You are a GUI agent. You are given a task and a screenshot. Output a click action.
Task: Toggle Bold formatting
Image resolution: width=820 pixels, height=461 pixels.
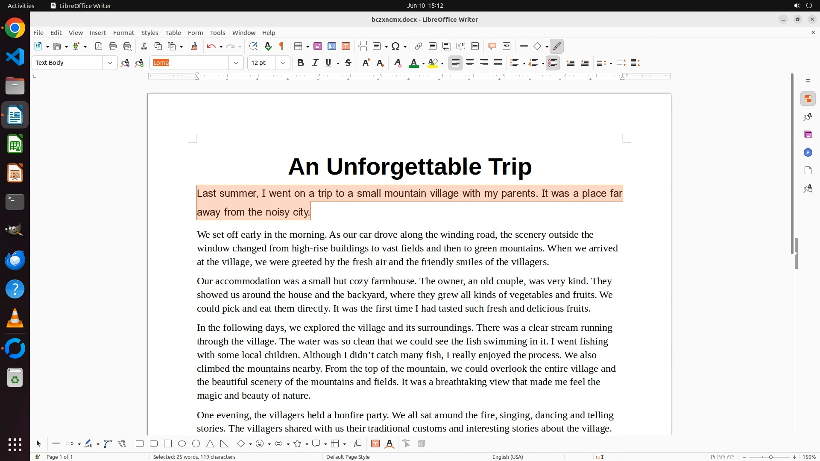[301, 63]
